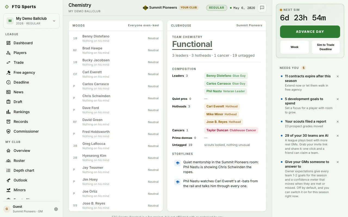The height and width of the screenshot is (217, 348).
Task: Click the Regular season badge
Action: point(217,8)
